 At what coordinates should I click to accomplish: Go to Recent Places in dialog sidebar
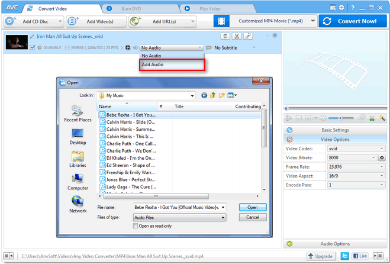(78, 114)
